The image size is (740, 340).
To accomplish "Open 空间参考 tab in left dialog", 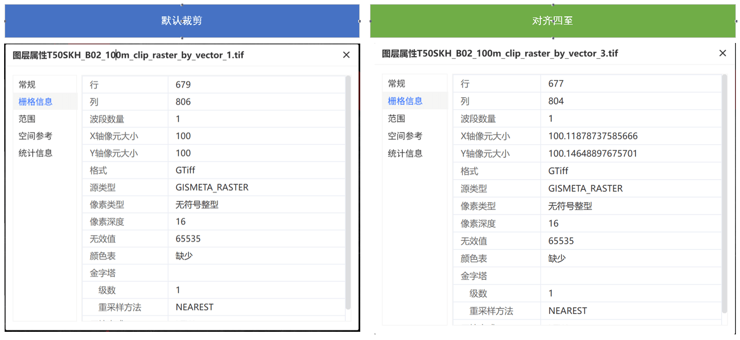I will click(35, 136).
